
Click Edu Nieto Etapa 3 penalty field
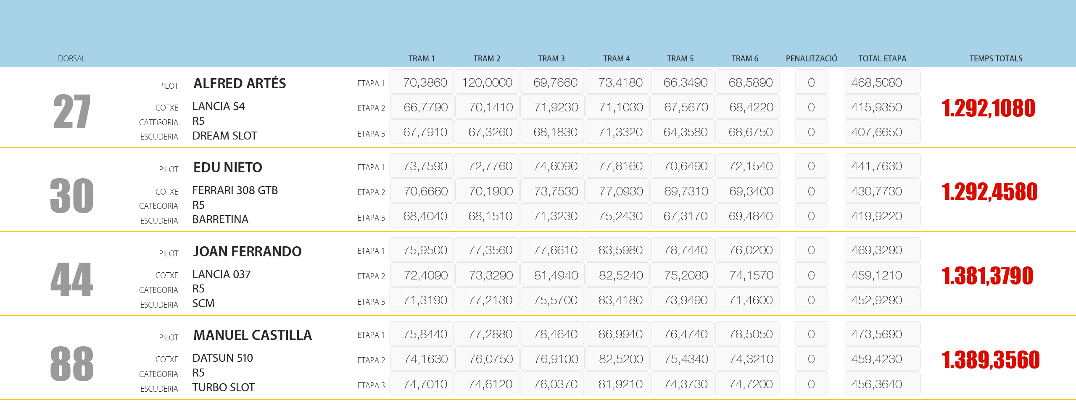811,216
